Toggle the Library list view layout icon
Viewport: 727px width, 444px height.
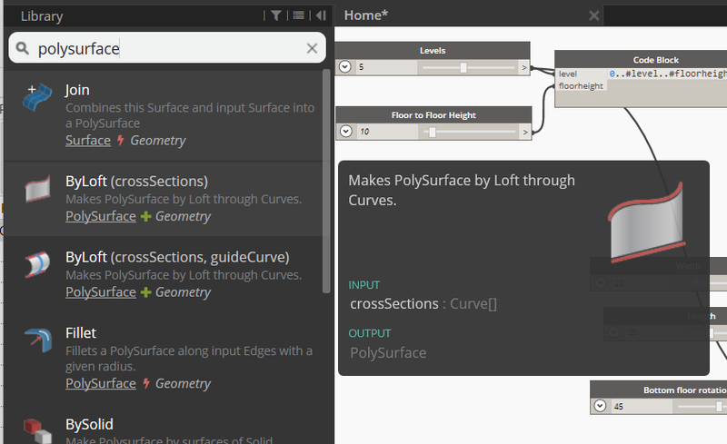tap(299, 15)
